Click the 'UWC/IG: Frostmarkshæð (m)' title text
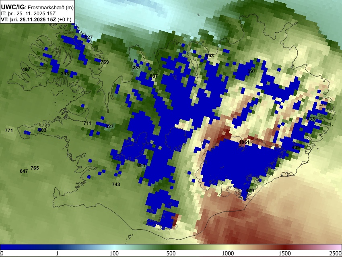Screen dimensions: 342x257 [x=37, y=7]
